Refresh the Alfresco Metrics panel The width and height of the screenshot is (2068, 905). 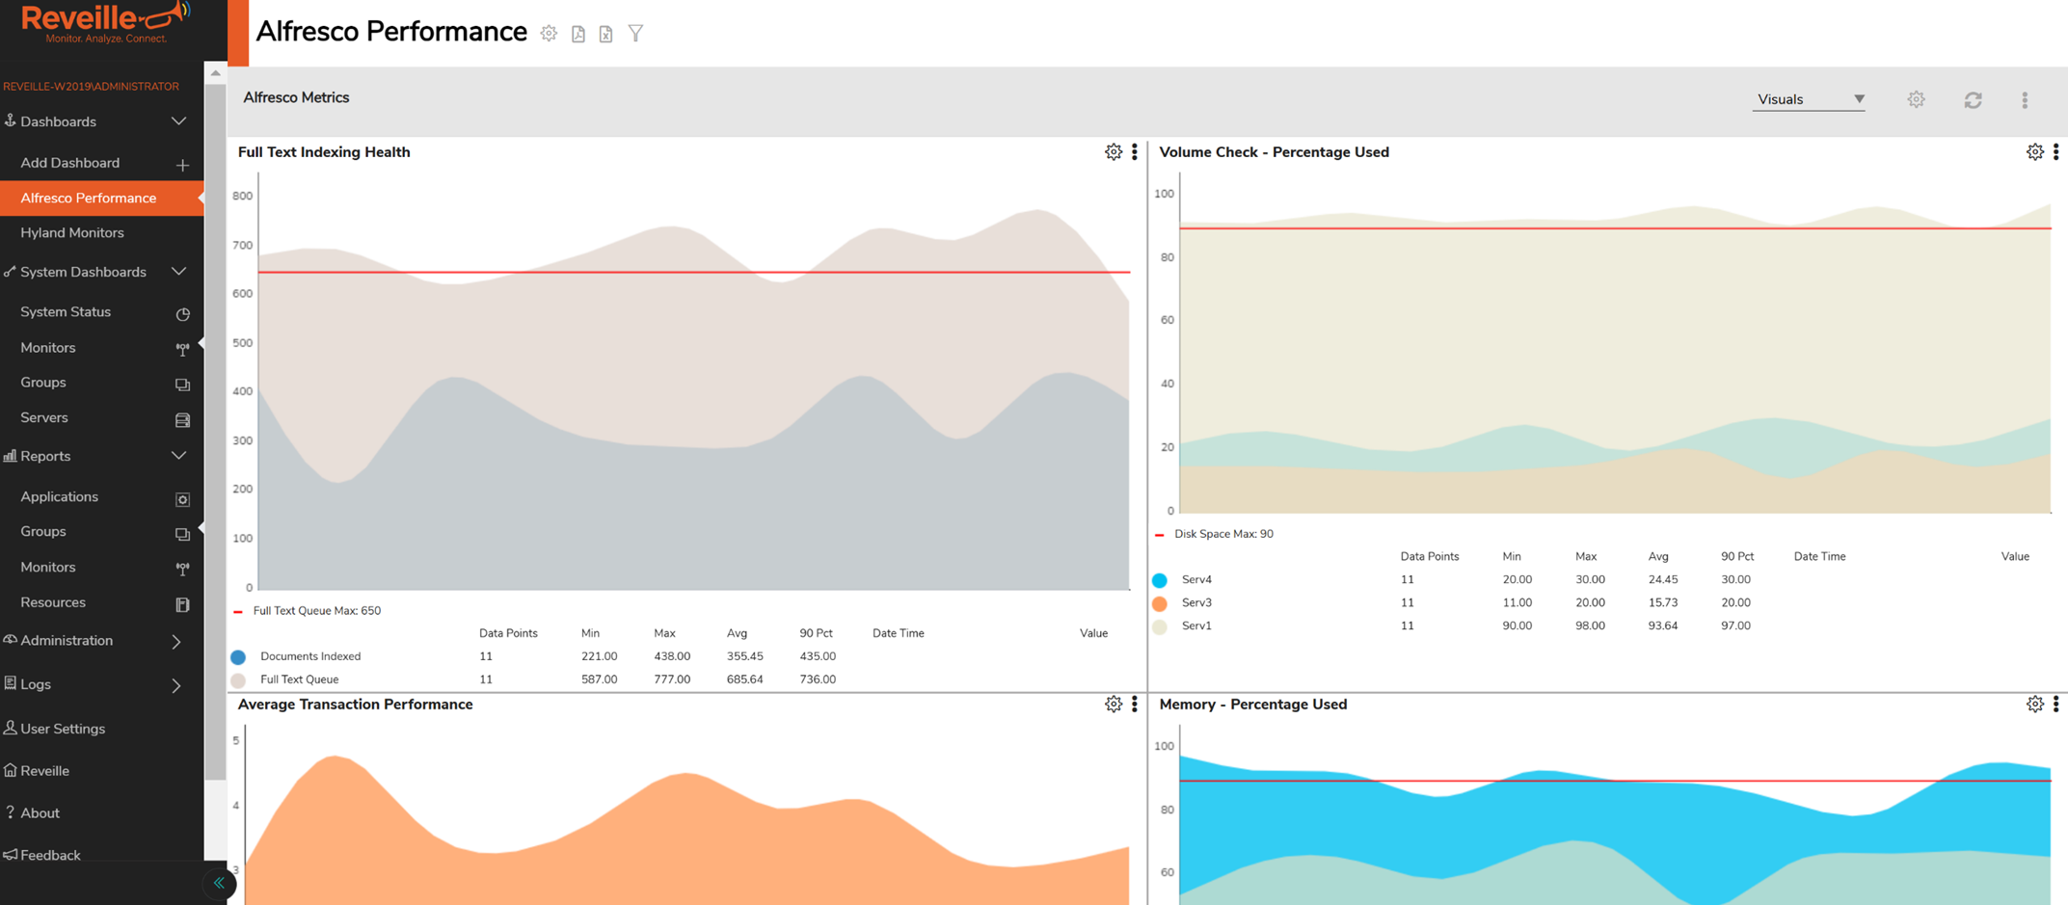[1973, 99]
